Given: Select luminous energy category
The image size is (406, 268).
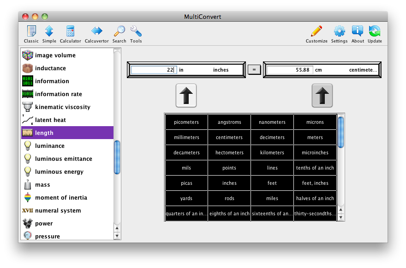Looking at the screenshot, I should [x=67, y=172].
